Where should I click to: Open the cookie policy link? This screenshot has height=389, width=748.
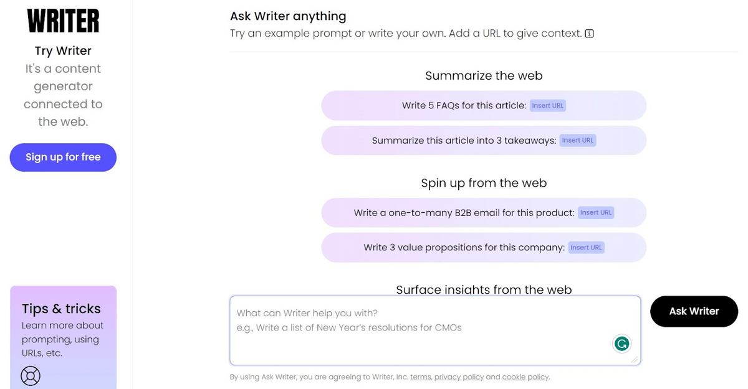coord(525,377)
